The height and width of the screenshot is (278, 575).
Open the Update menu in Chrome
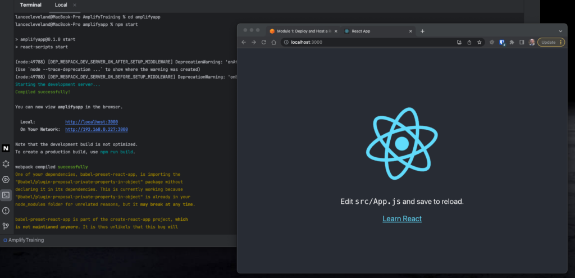point(551,42)
